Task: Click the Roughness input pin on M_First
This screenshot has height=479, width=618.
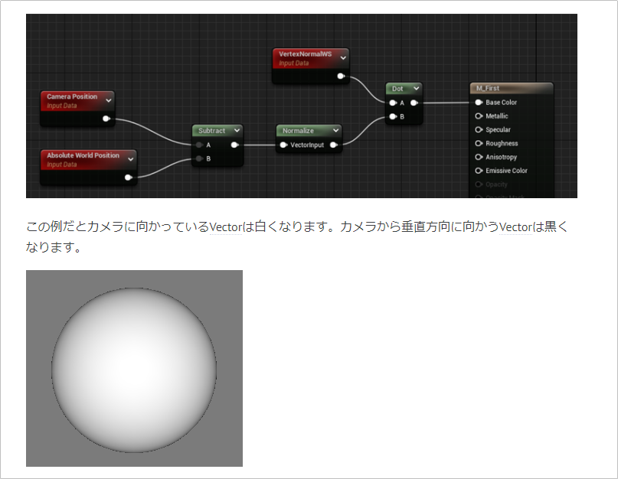Action: point(479,143)
